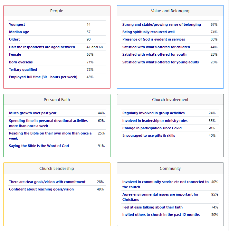Select the 'Value and Belonging' card header
The width and height of the screenshot is (229, 231).
pos(170,11)
